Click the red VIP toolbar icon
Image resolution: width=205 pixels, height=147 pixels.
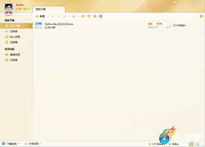101,16
